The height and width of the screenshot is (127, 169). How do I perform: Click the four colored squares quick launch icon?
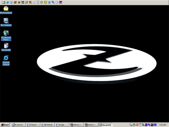tap(61, 2)
